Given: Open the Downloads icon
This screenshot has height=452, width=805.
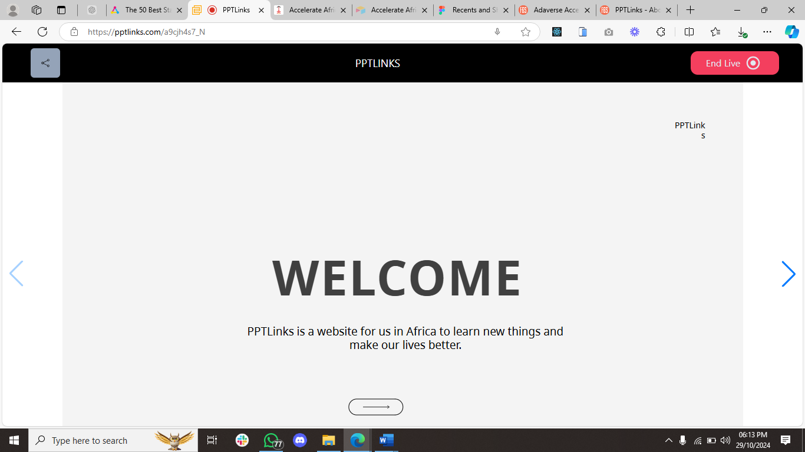Looking at the screenshot, I should (742, 32).
